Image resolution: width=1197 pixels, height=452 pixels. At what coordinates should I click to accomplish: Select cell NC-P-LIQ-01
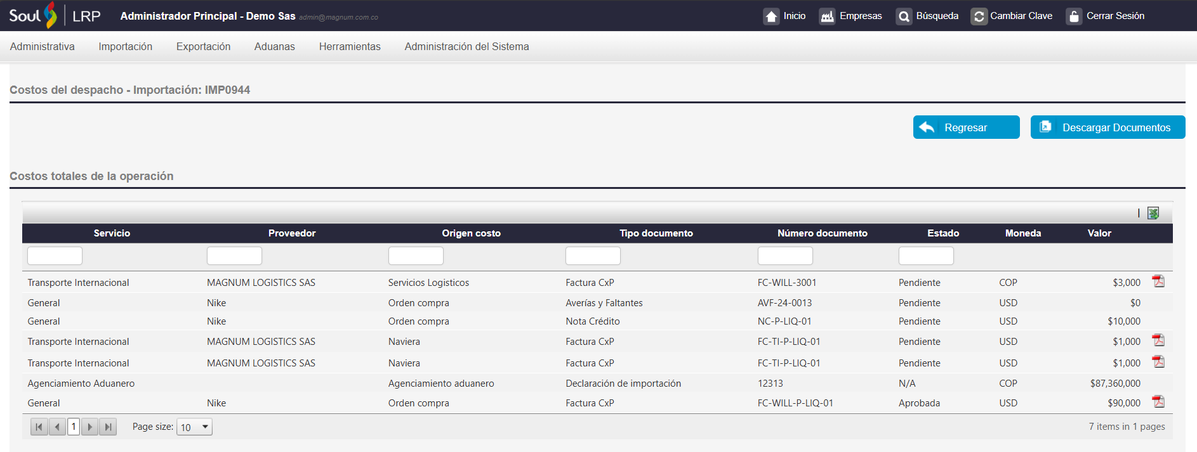pos(784,321)
